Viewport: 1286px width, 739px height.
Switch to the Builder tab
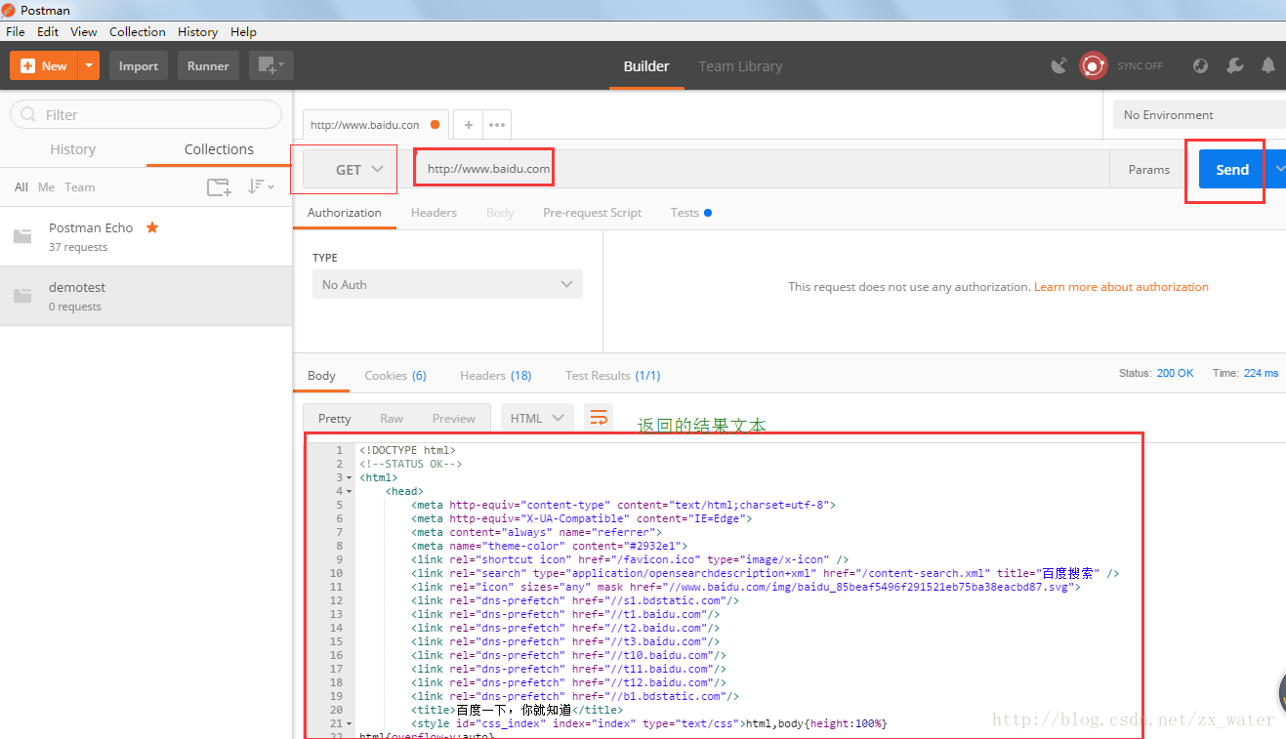646,65
